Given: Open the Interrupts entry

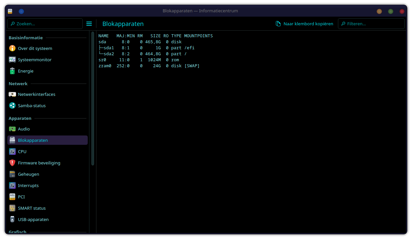Looking at the screenshot, I should click(x=47, y=185).
